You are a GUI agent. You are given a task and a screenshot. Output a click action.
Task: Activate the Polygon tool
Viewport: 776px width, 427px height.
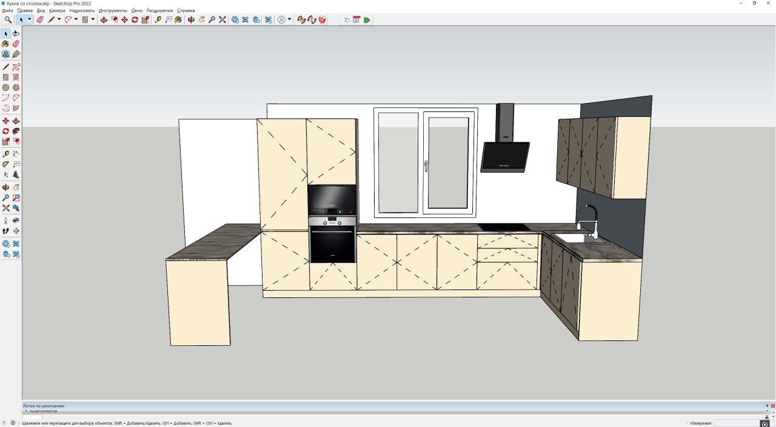(x=16, y=87)
